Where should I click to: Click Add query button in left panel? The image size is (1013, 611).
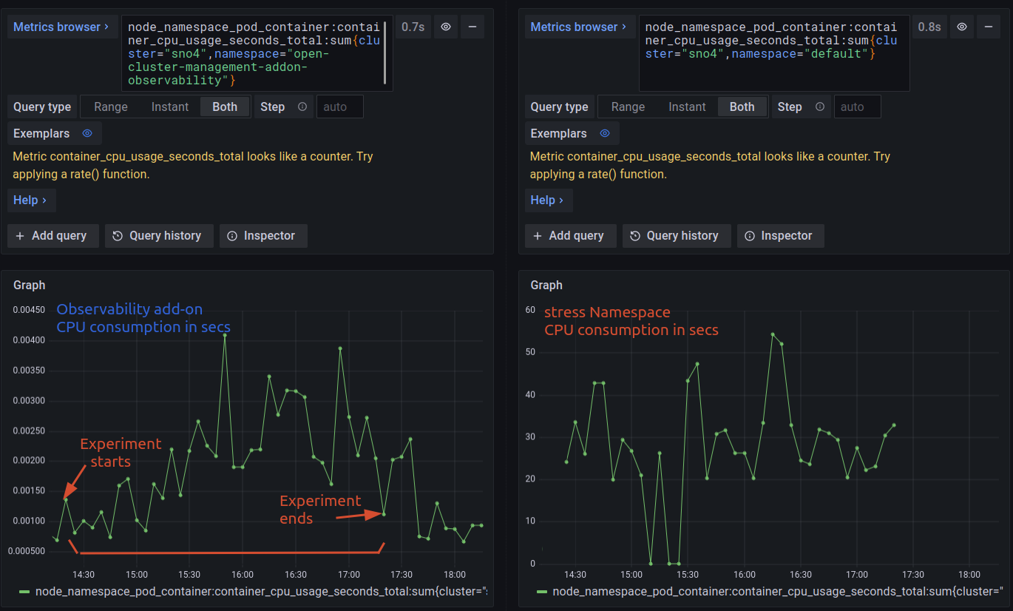52,235
